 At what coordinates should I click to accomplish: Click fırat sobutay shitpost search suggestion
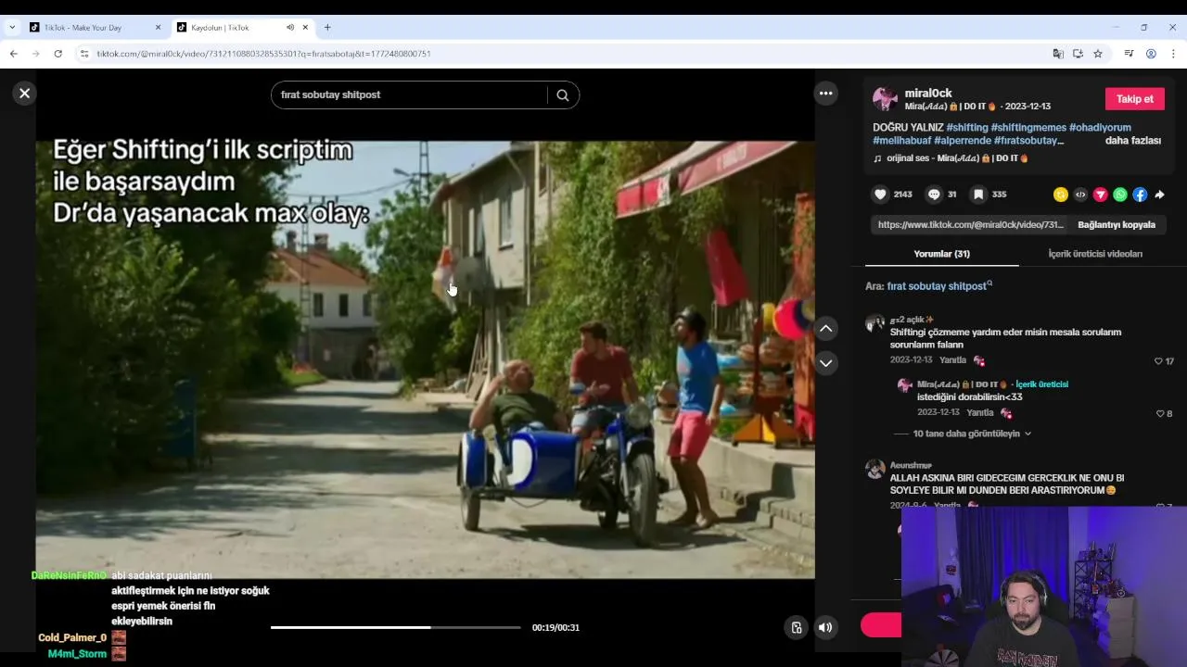[937, 286]
